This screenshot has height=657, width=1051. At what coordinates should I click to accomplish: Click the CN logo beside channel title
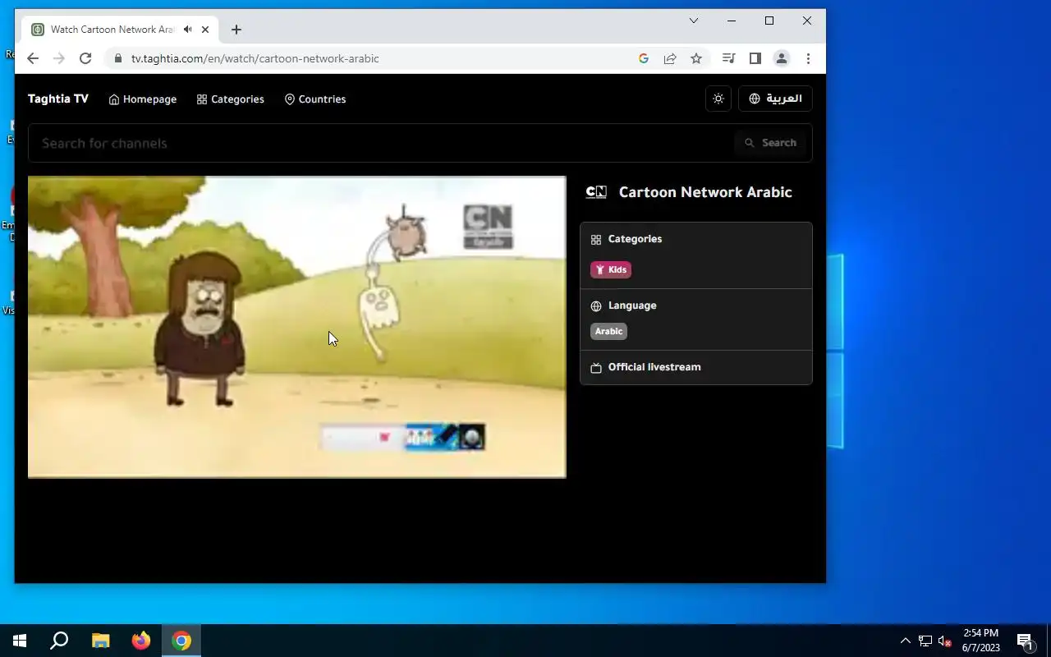coord(596,192)
